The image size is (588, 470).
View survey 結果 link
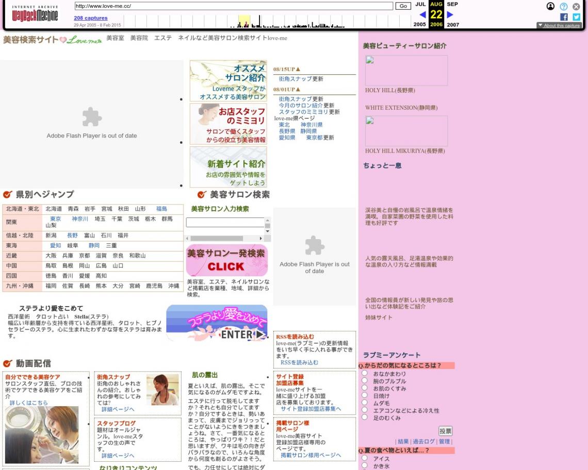point(403,442)
